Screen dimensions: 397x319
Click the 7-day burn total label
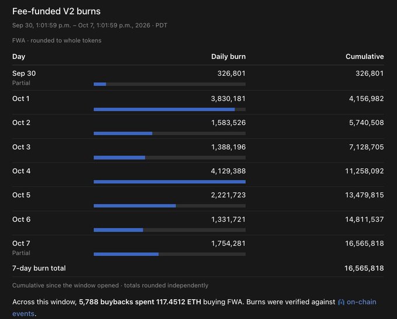click(x=39, y=268)
